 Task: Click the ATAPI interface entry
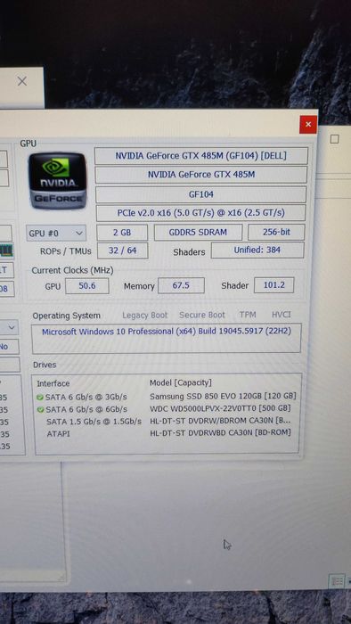(58, 434)
